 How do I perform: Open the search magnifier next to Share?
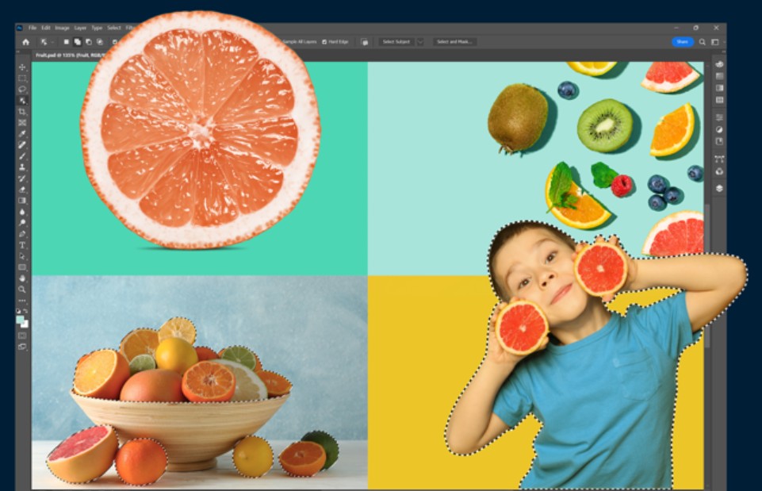(703, 42)
